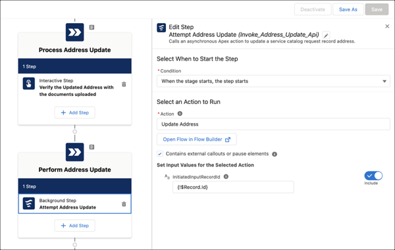The width and height of the screenshot is (395, 250).
Task: Open Flow in Flow Builder
Action: coord(196,139)
